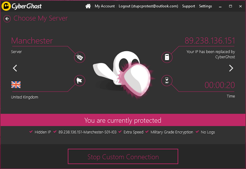This screenshot has height=169, width=246.
Task: Click the Manchester server name
Action: pos(32,41)
